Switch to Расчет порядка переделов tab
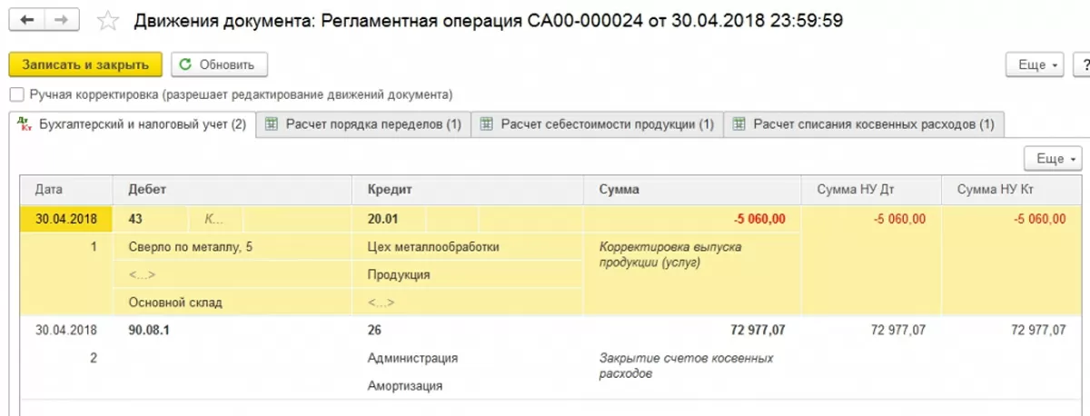1090x416 pixels. pyautogui.click(x=372, y=124)
